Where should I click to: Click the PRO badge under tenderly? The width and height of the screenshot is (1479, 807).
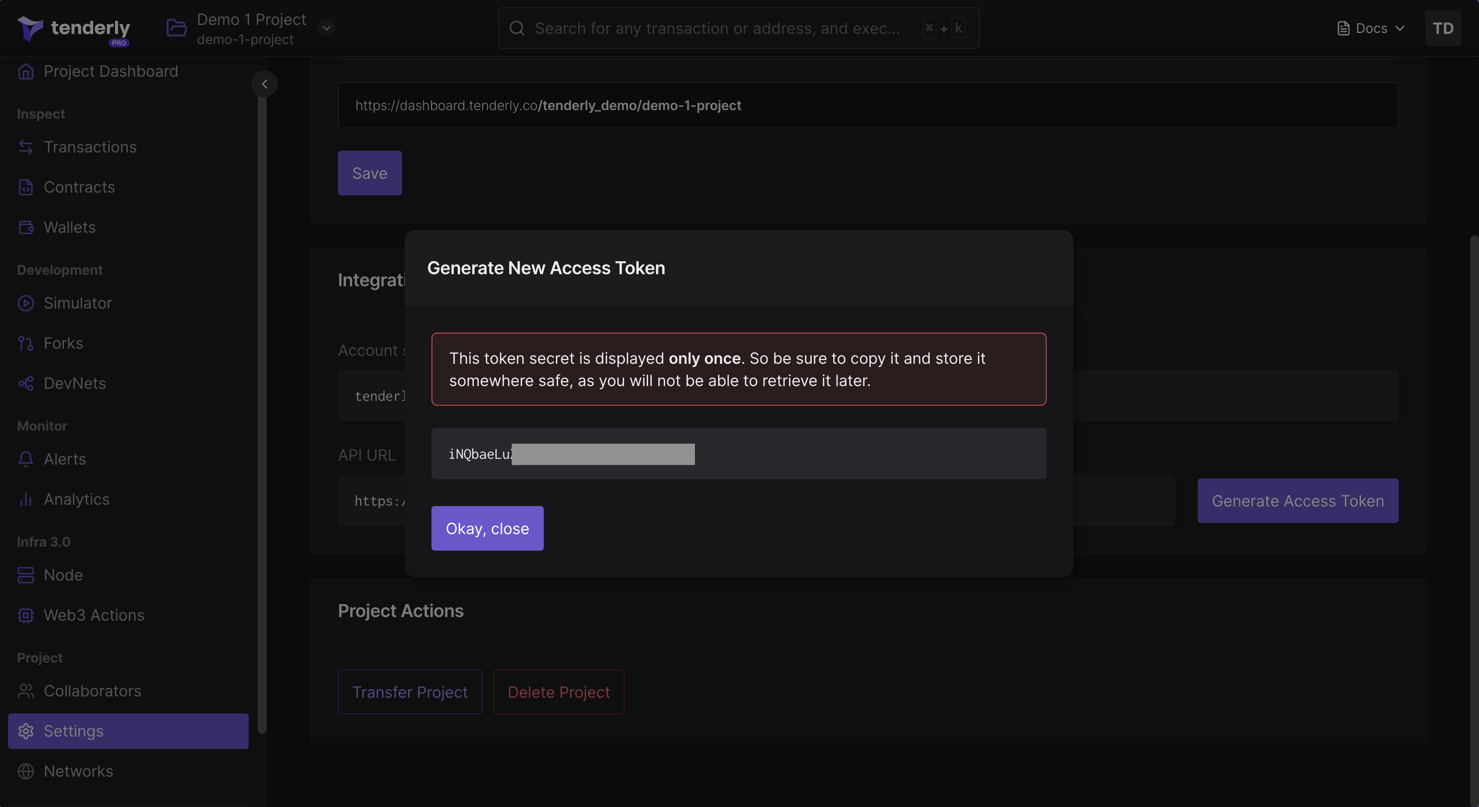[119, 42]
